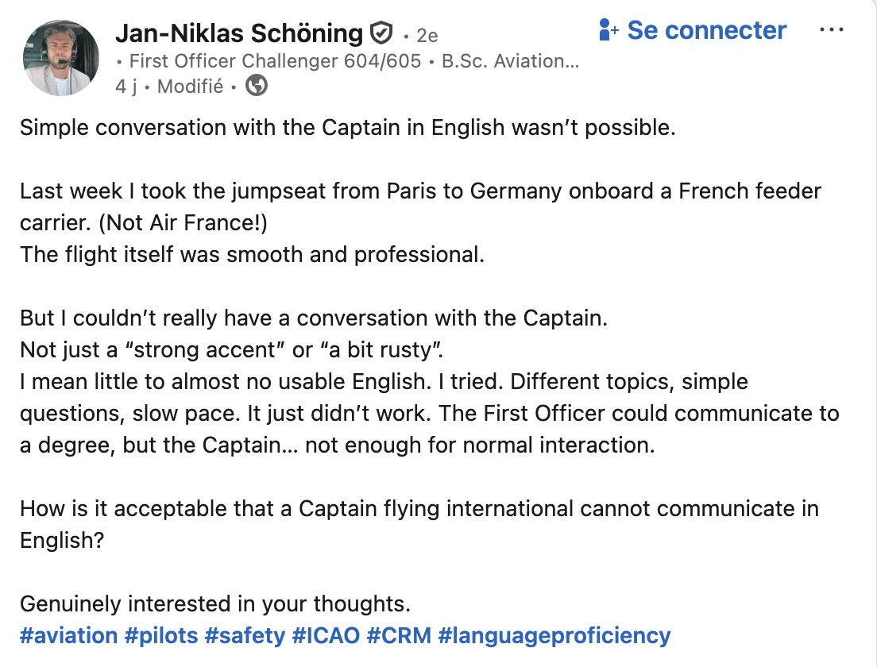
Task: Click the Genuinely interested in your thoughts line
Action: (x=215, y=604)
